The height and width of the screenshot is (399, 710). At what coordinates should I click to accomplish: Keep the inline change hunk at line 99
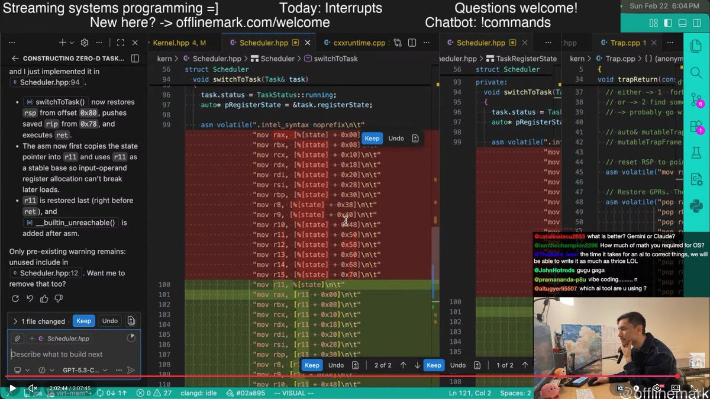(x=372, y=139)
